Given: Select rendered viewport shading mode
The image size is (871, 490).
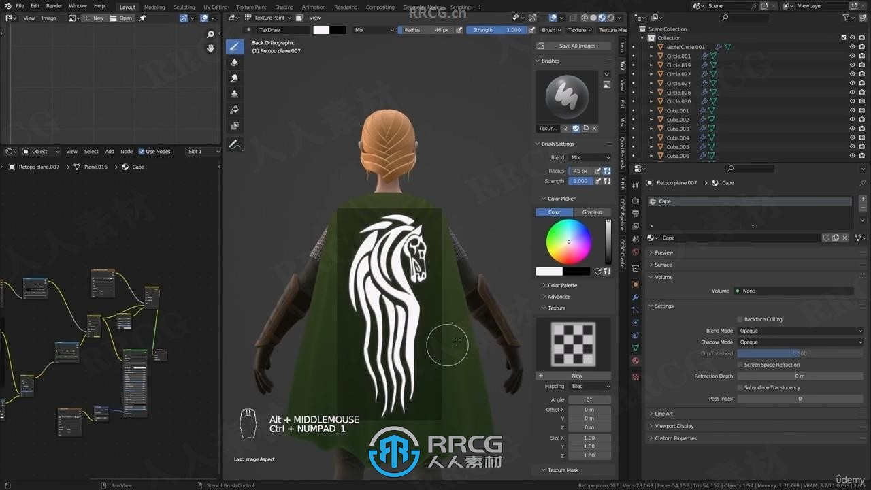Looking at the screenshot, I should (610, 18).
